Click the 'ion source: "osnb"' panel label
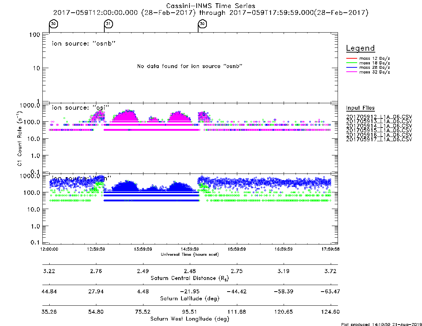This screenshot has width=422, height=326. (84, 43)
